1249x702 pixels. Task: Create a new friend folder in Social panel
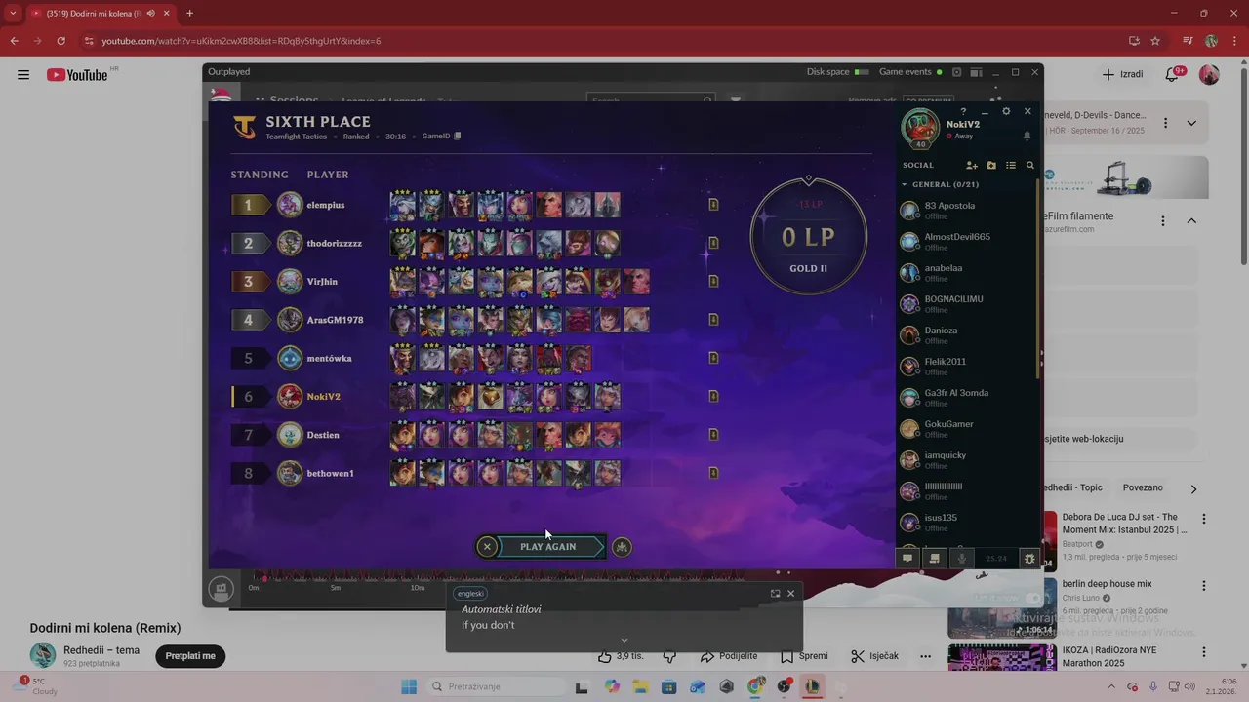[991, 166]
